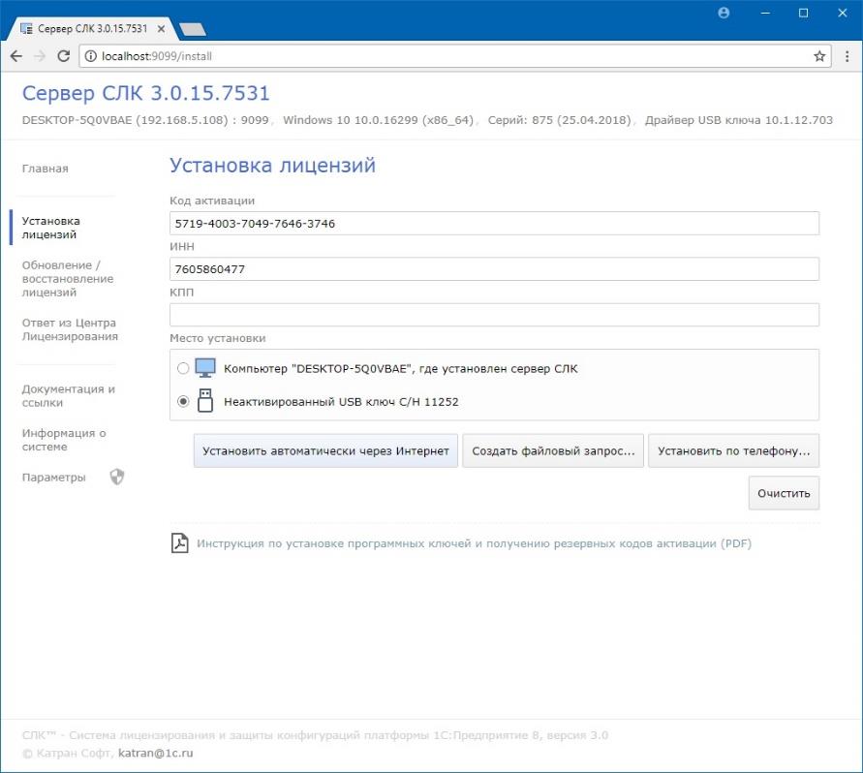Click the address bar with localhost:9099/install
Image resolution: width=863 pixels, height=773 pixels.
click(455, 56)
